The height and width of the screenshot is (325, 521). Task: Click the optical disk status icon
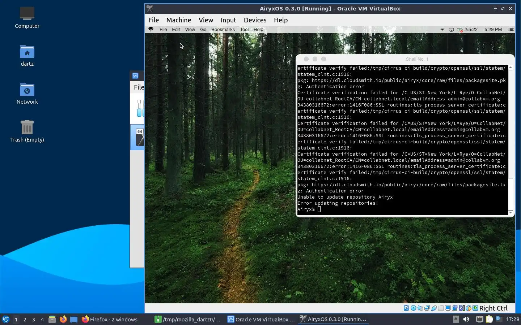point(413,308)
